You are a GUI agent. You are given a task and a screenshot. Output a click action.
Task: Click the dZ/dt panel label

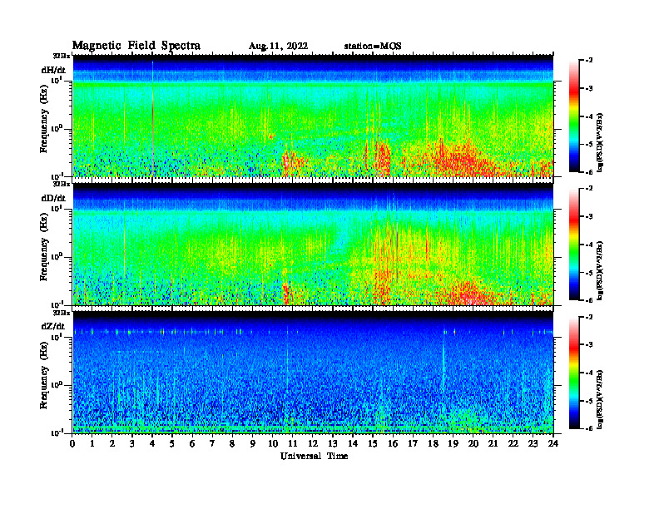point(53,326)
